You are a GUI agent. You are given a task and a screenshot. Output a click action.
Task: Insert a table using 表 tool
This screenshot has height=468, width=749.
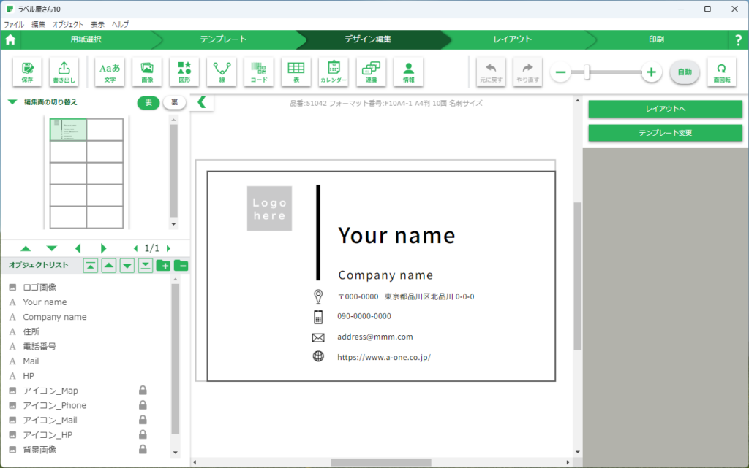tap(296, 72)
